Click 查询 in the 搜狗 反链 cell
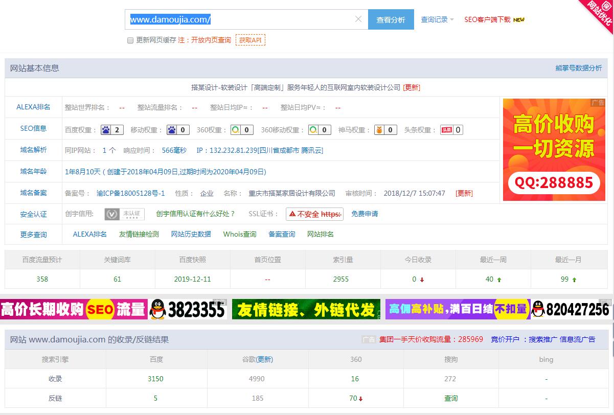This screenshot has height=415, width=614. (451, 398)
